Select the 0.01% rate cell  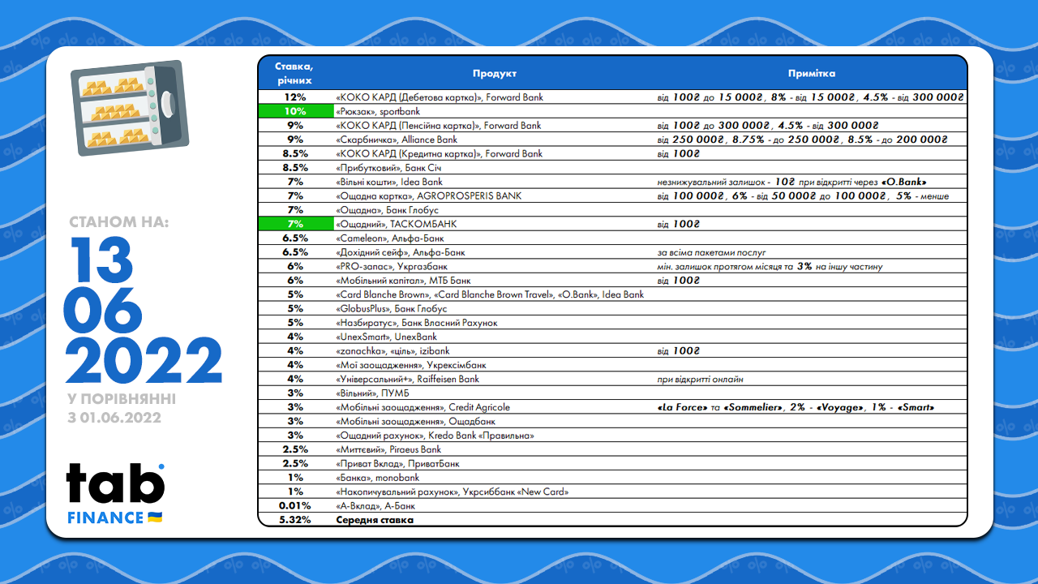coord(294,505)
